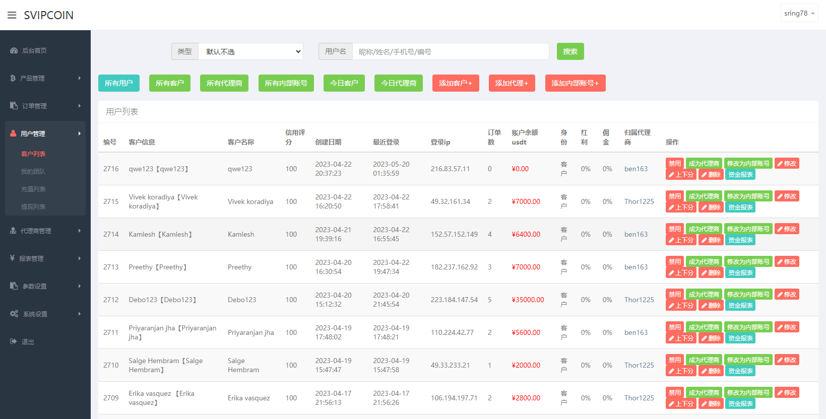Viewport: 826px width, 419px height.
Task: Expand the 参数设置 sidebar menu arrow
Action: (x=79, y=286)
